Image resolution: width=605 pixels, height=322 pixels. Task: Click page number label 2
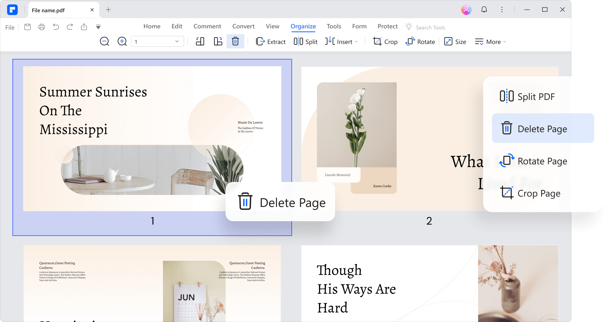pos(429,221)
